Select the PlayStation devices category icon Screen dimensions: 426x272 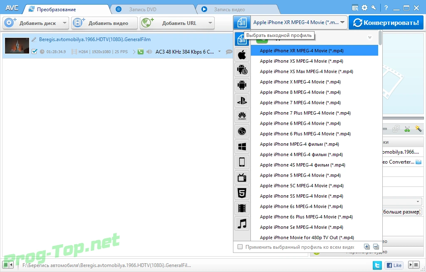click(x=242, y=101)
